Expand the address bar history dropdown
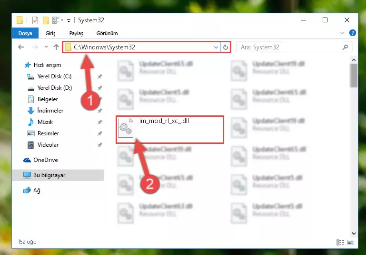Screen dimensions: 366x255 (x=216, y=47)
